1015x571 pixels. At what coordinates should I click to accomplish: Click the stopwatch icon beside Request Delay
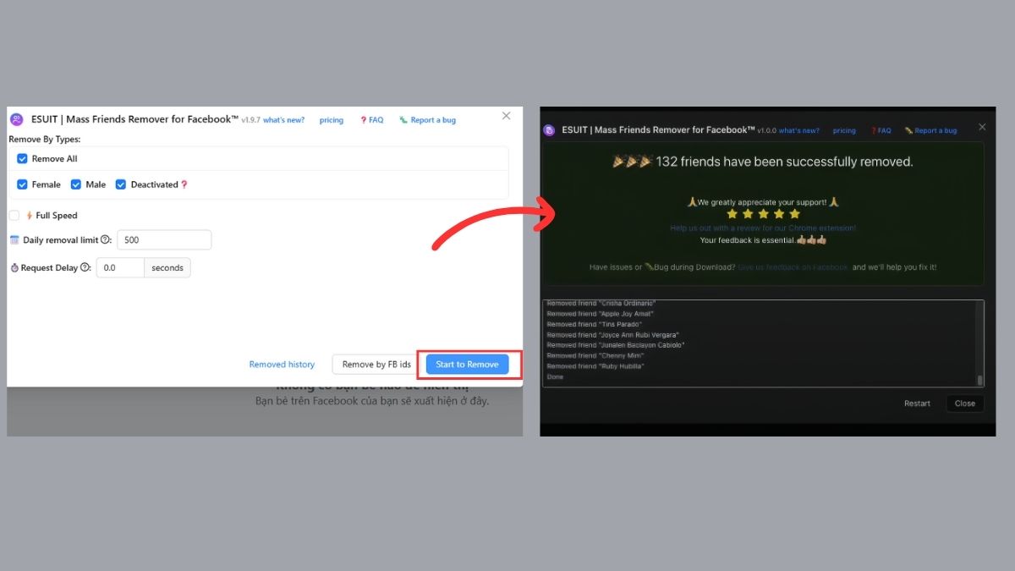(14, 268)
